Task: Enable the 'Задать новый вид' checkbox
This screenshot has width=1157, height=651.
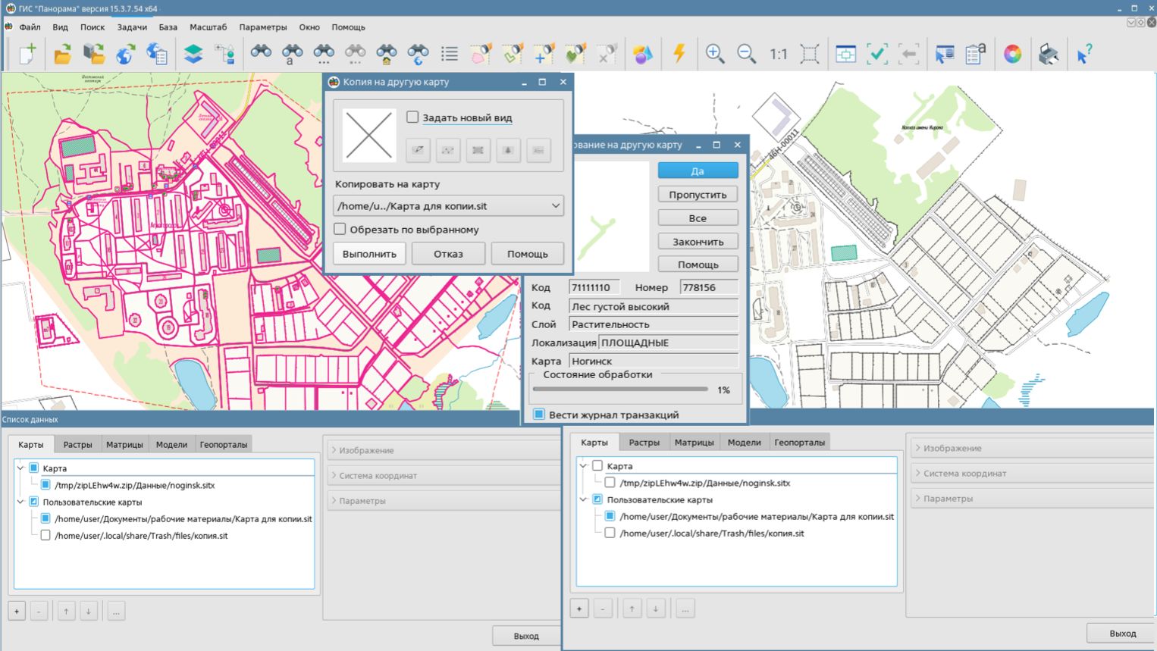Action: pos(412,117)
